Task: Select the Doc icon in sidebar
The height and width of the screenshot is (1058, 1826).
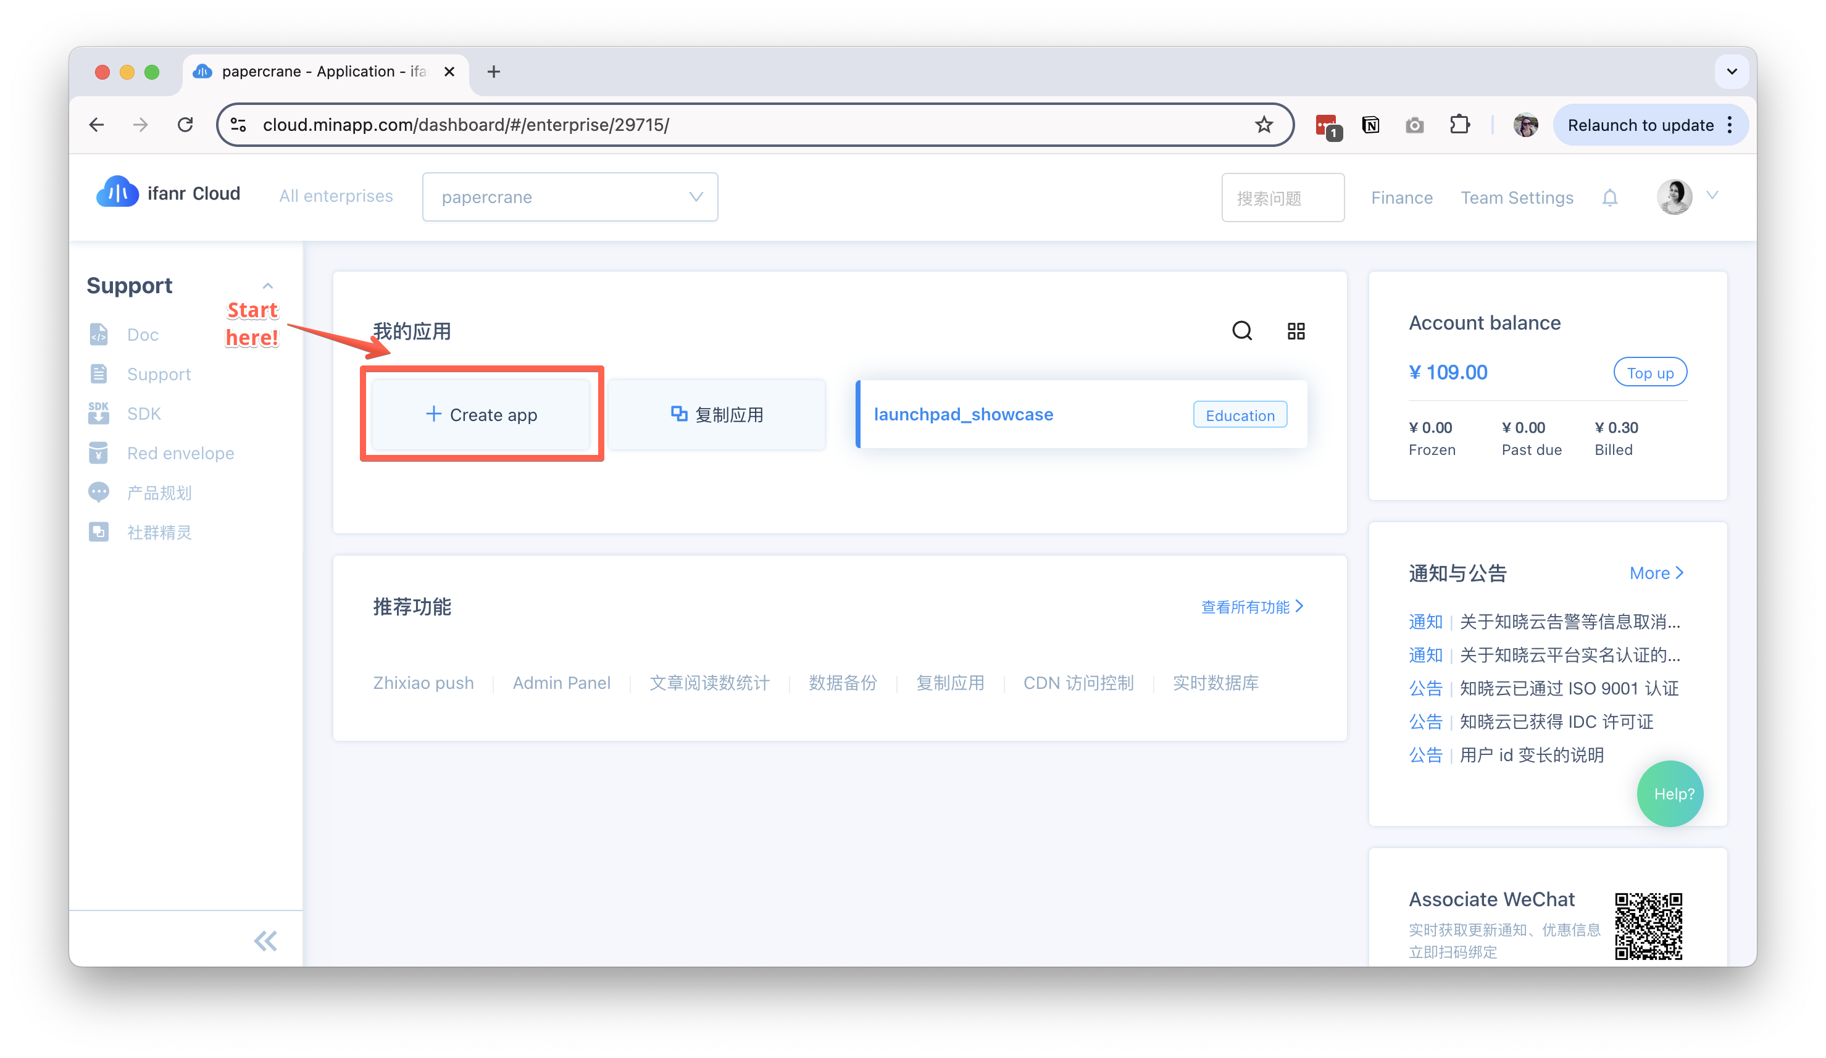Action: click(x=99, y=334)
